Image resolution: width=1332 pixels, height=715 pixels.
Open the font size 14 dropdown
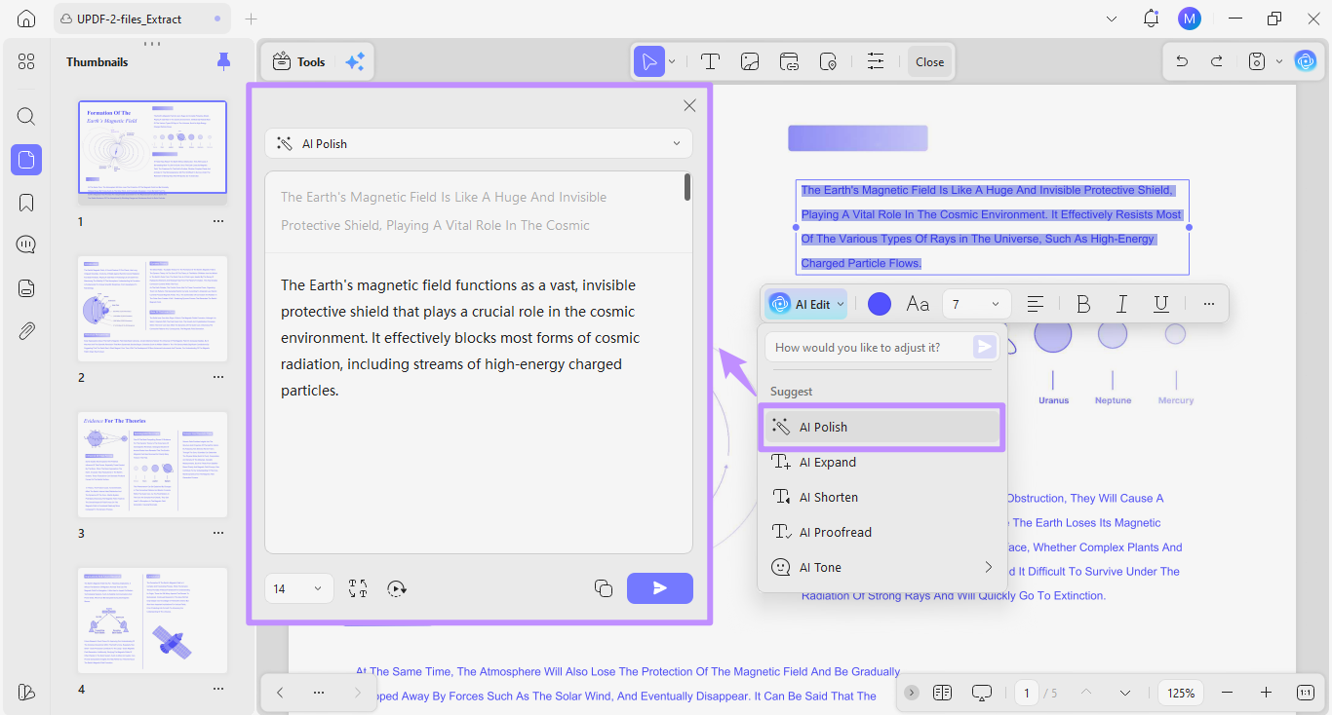[299, 588]
